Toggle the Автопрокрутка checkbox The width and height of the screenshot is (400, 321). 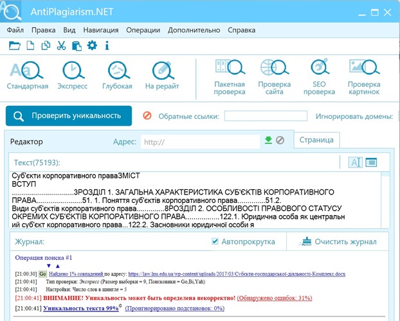[215, 241]
